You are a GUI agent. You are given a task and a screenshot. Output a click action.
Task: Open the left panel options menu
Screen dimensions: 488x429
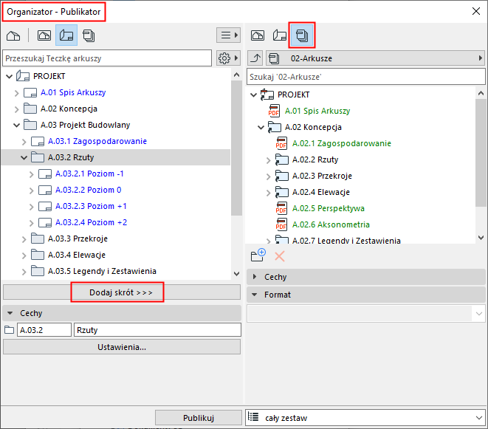point(228,35)
